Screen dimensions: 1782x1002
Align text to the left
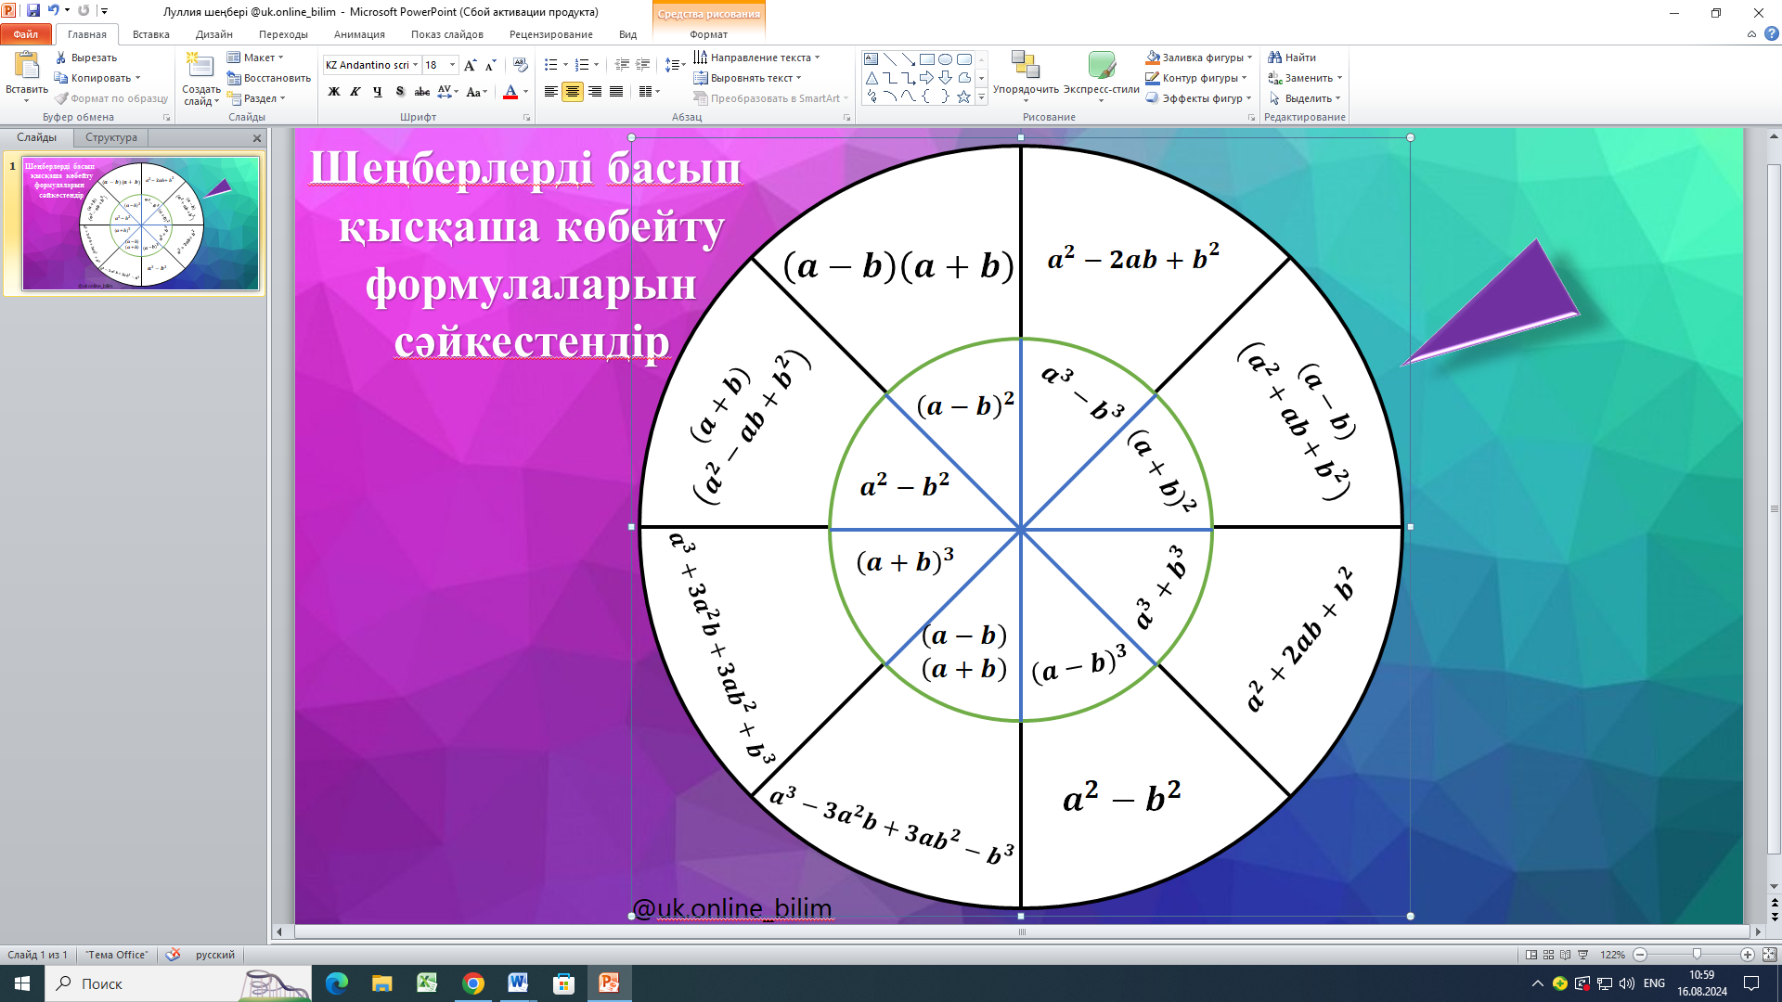[x=551, y=92]
